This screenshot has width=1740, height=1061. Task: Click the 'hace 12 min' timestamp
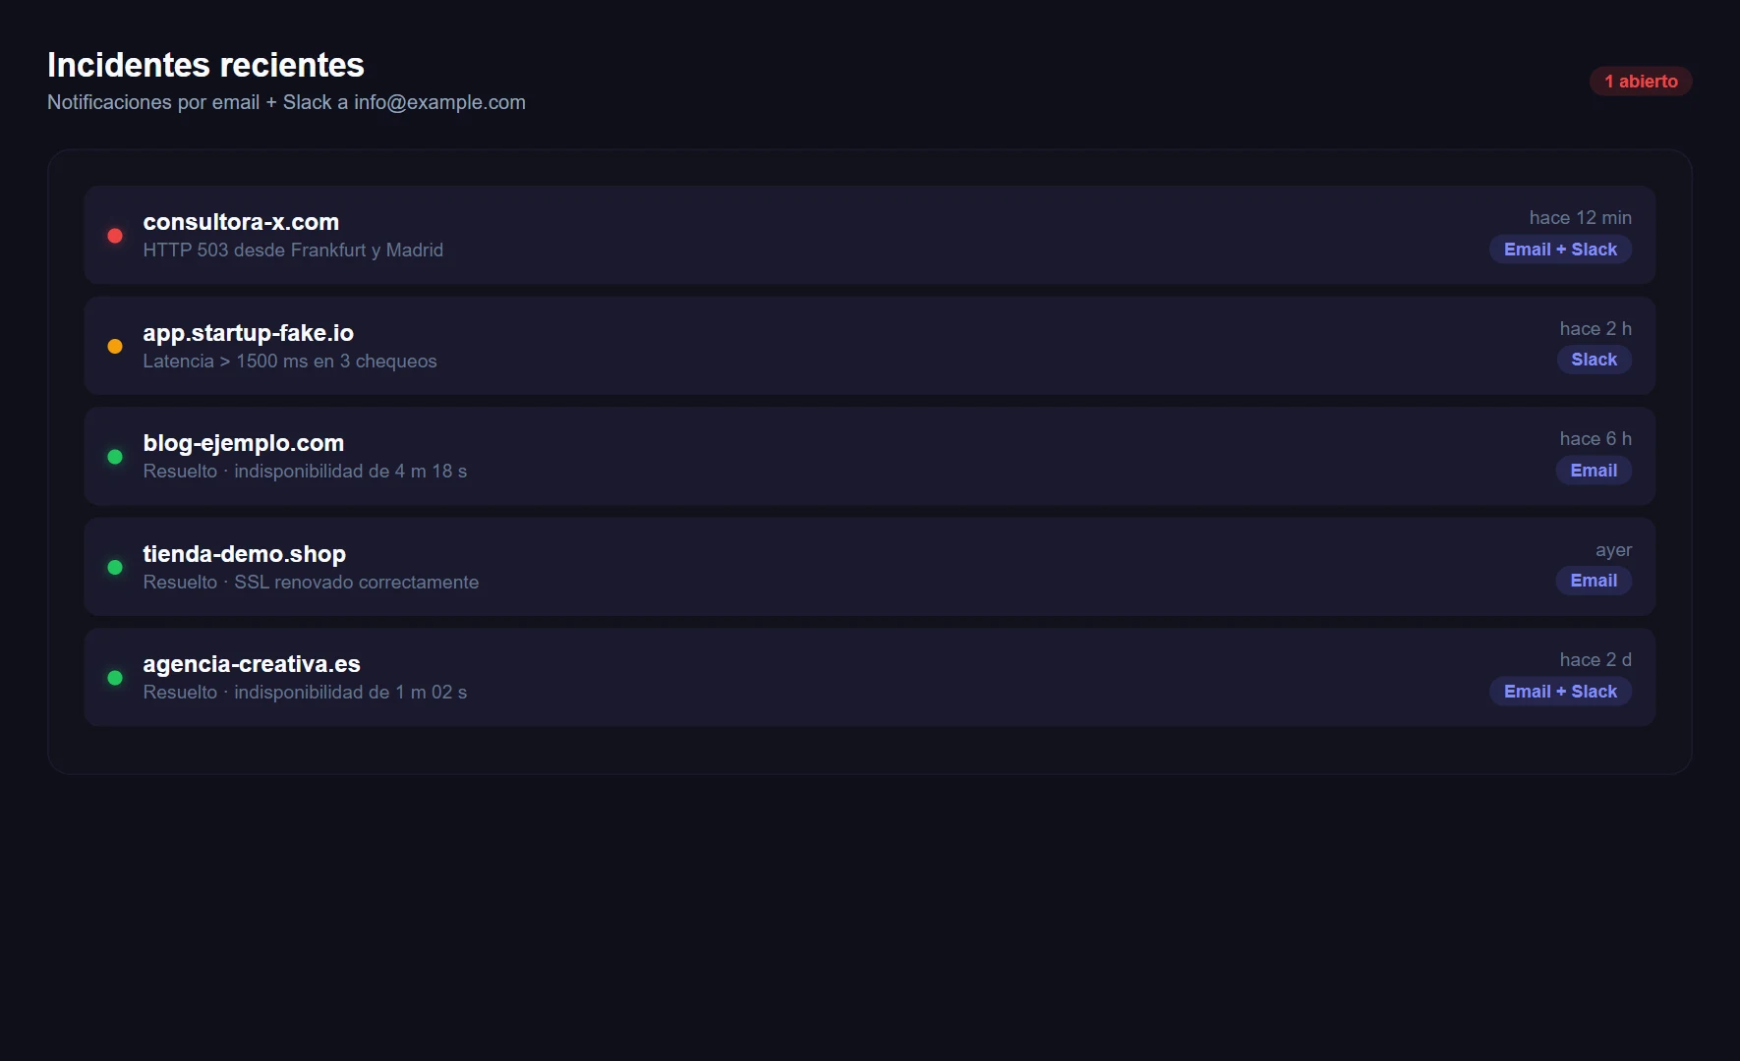tap(1580, 218)
